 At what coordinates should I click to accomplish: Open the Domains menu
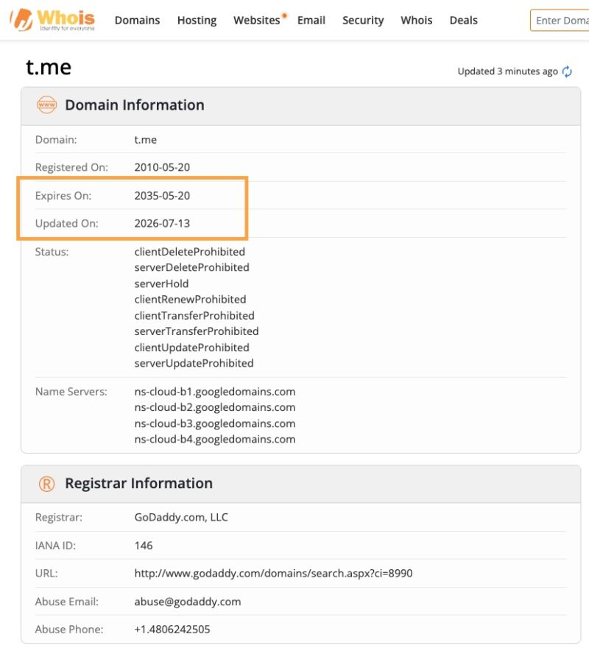[x=137, y=21]
